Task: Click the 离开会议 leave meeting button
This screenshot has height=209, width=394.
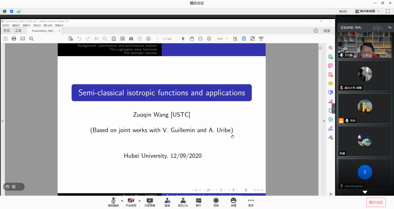Action: click(x=376, y=202)
